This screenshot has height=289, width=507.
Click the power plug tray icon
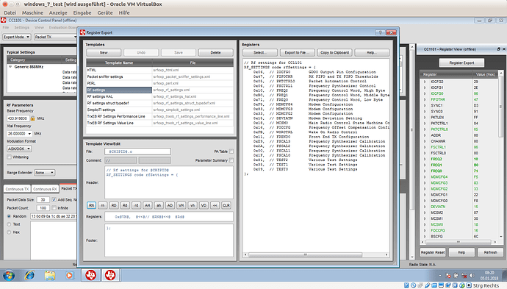click(x=456, y=276)
